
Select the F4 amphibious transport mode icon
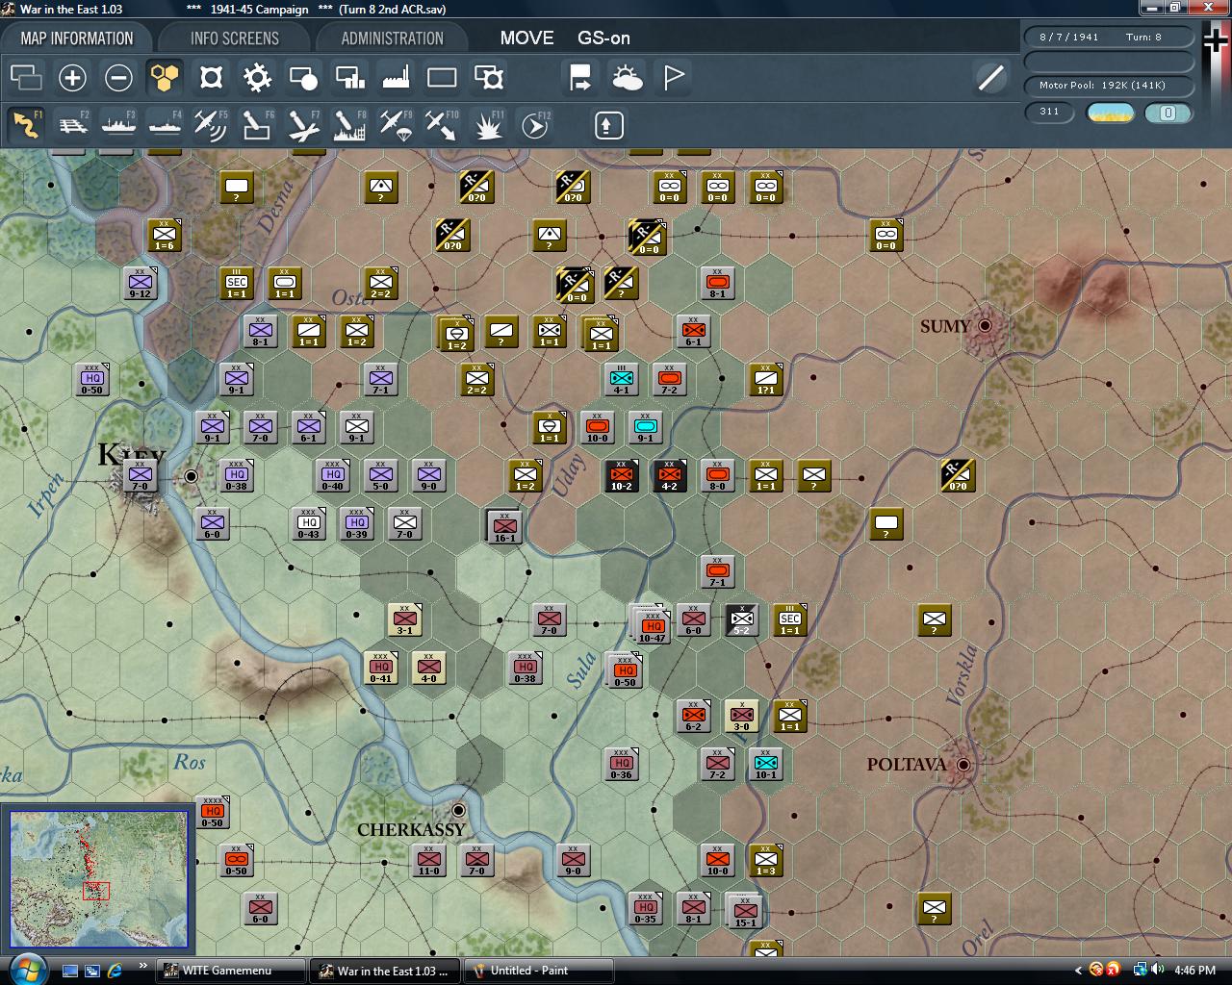click(165, 125)
